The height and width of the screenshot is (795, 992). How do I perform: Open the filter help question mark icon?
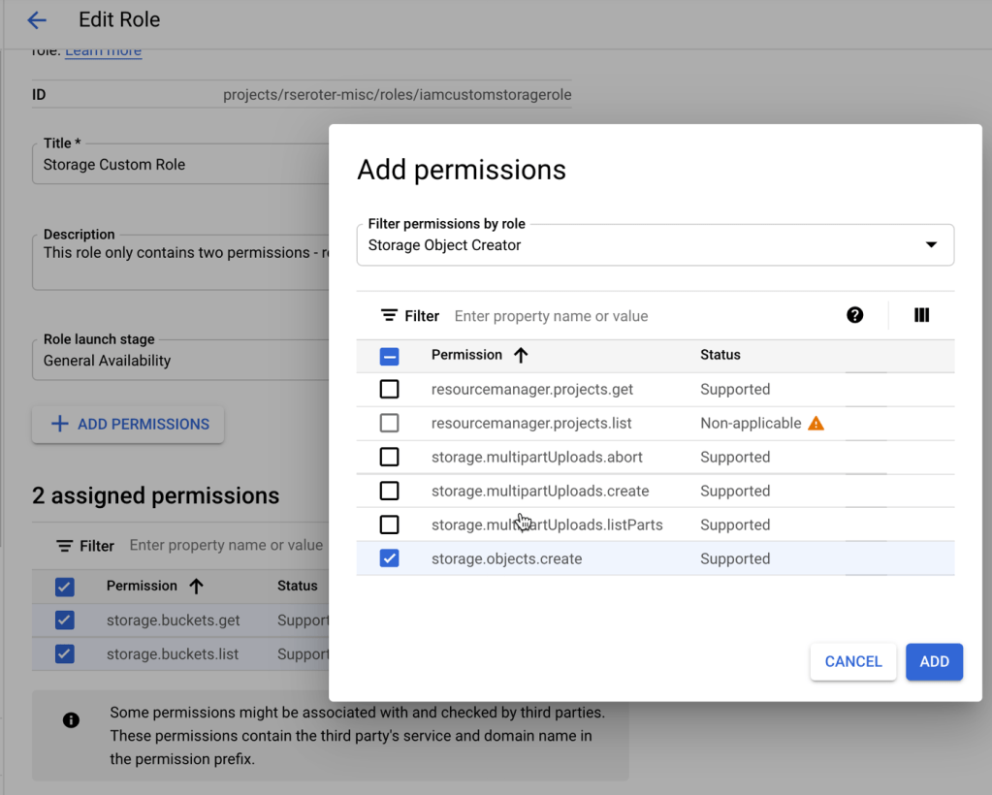[854, 315]
